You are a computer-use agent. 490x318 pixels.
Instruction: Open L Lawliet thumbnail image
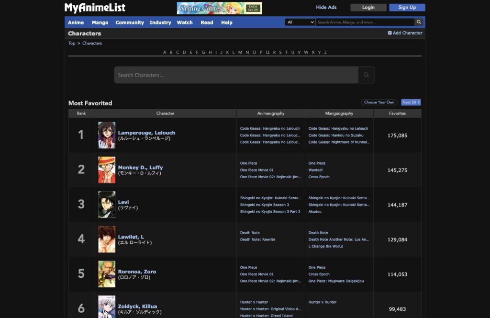click(x=107, y=239)
